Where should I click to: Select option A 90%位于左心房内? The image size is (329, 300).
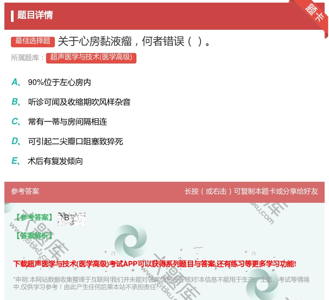51,82
